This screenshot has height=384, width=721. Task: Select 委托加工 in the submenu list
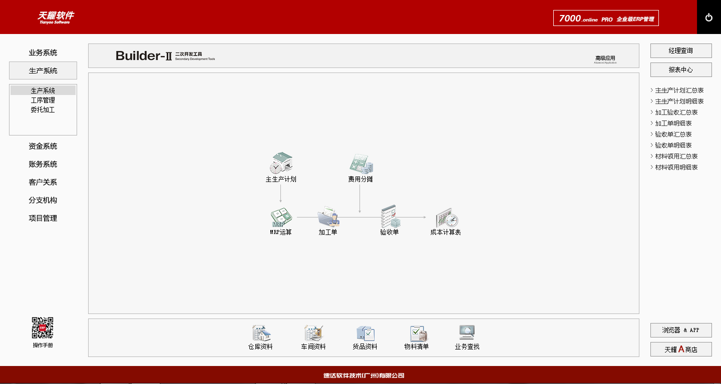43,109
